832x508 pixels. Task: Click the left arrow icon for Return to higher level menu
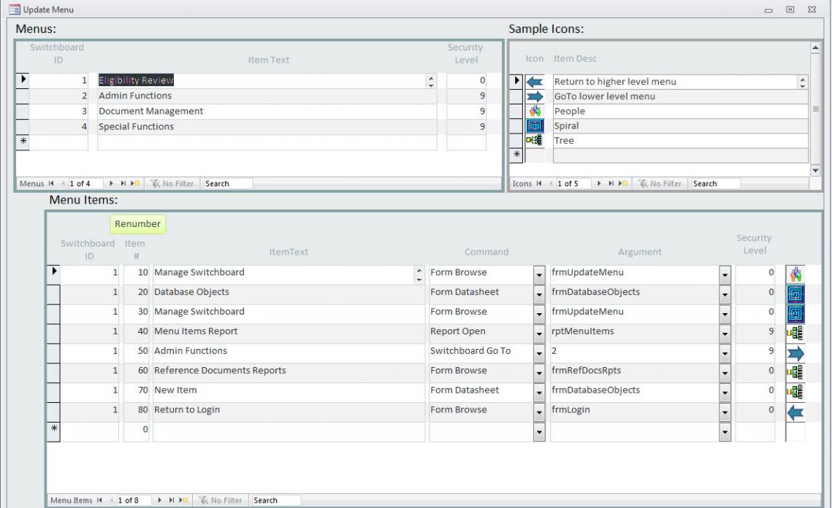tap(535, 82)
